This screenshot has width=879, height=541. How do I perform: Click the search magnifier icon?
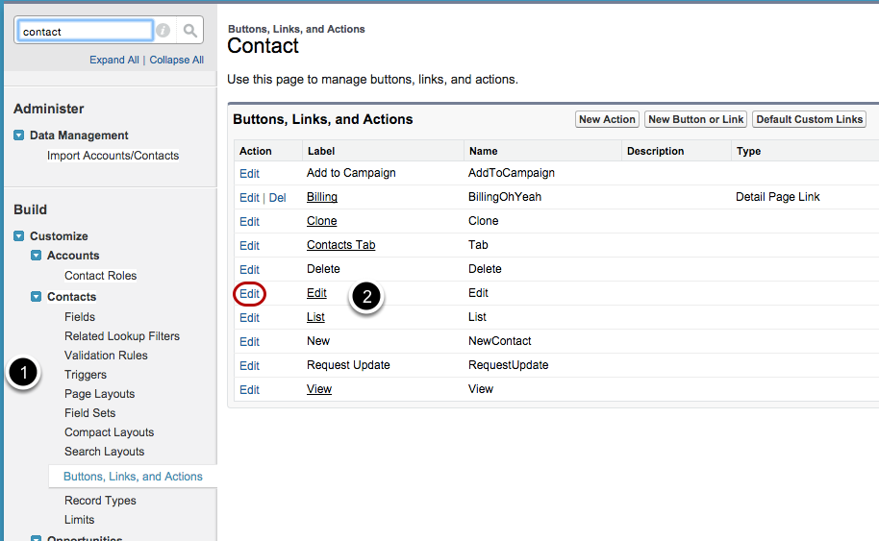[190, 31]
